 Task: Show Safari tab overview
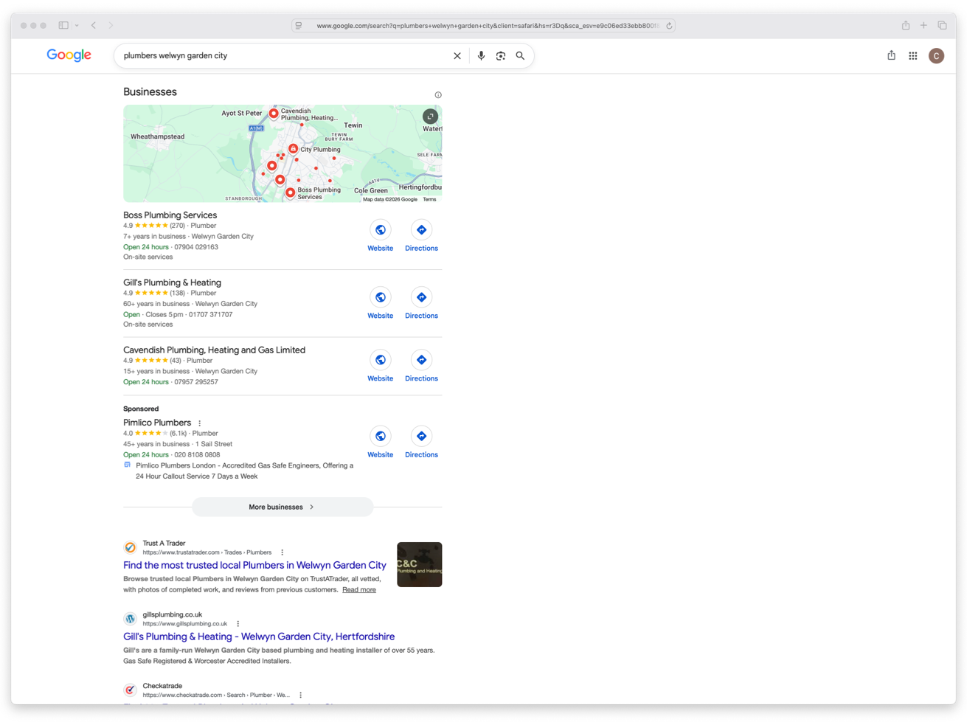point(942,25)
